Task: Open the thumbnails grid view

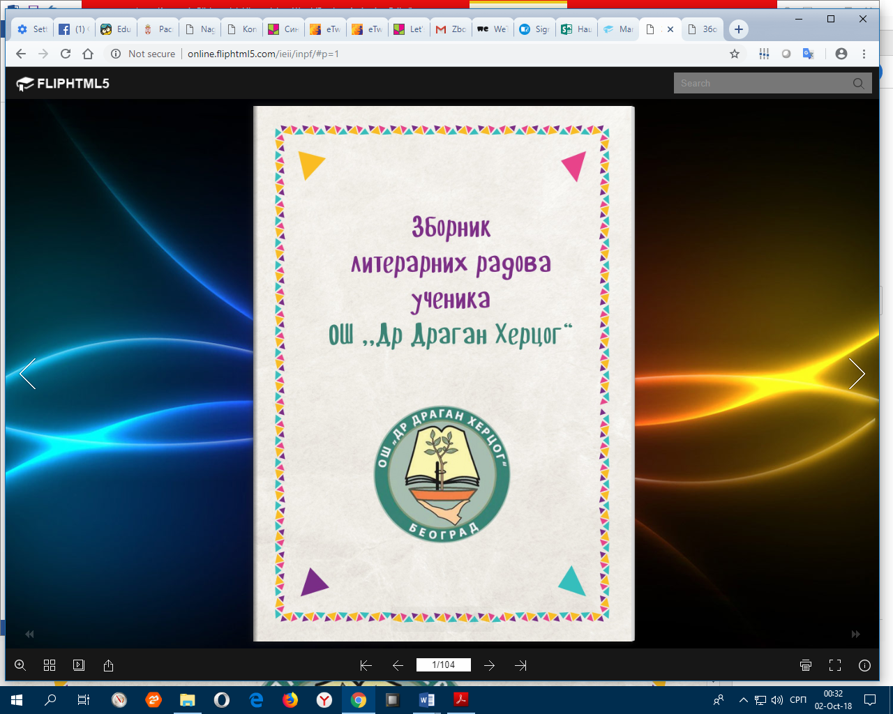Action: [x=50, y=665]
